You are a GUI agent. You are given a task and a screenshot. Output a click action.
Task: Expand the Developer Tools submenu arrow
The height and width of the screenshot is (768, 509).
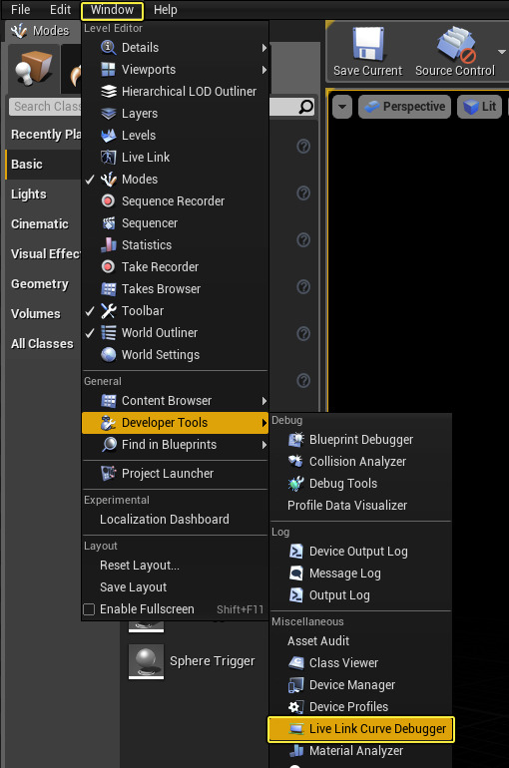264,423
